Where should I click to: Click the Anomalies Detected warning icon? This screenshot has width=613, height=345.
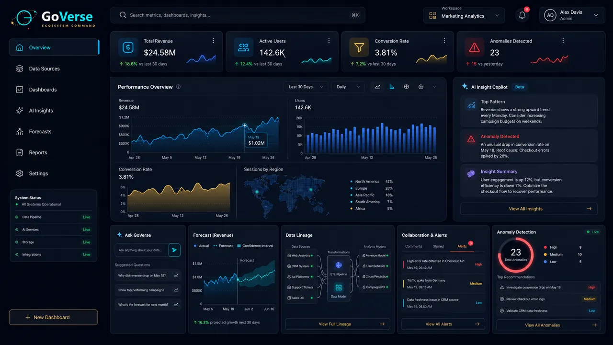click(x=474, y=47)
